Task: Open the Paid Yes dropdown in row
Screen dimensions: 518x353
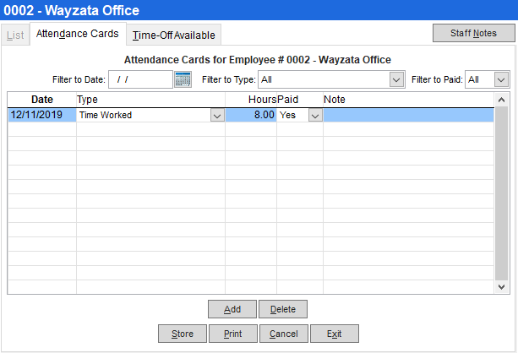Action: point(315,116)
